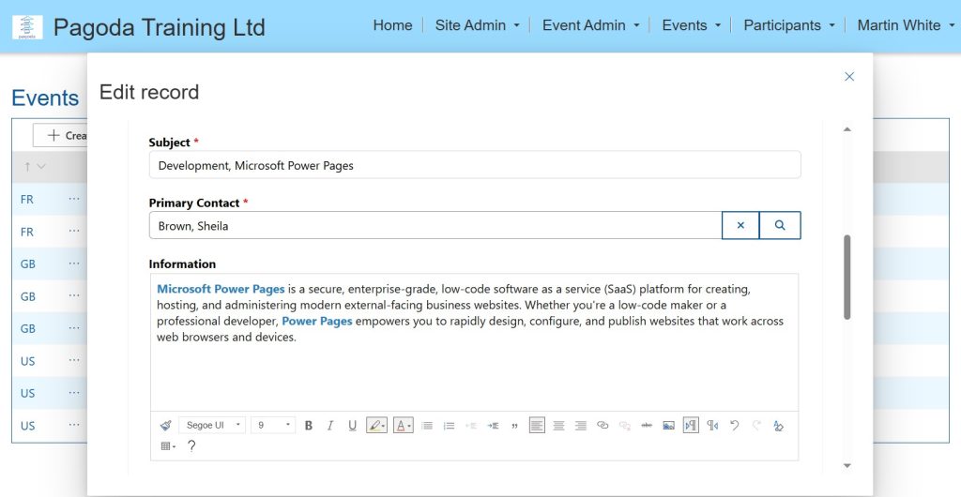Go to the Home menu item
Screen dimensions: 961x497
tap(392, 25)
